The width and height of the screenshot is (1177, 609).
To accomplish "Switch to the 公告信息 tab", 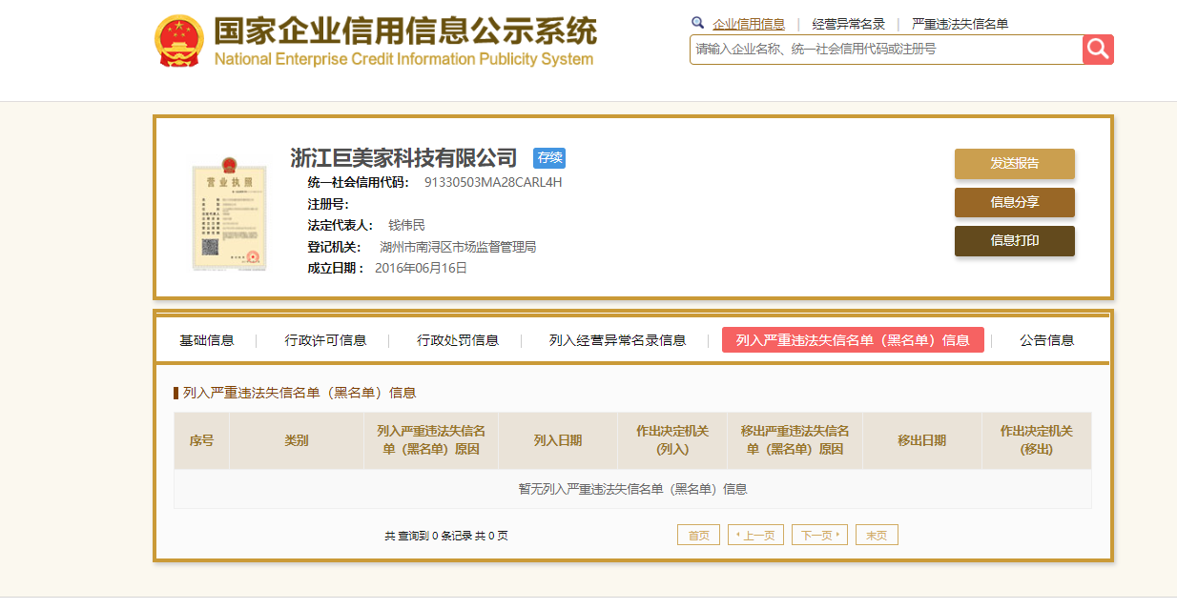I will click(1046, 340).
